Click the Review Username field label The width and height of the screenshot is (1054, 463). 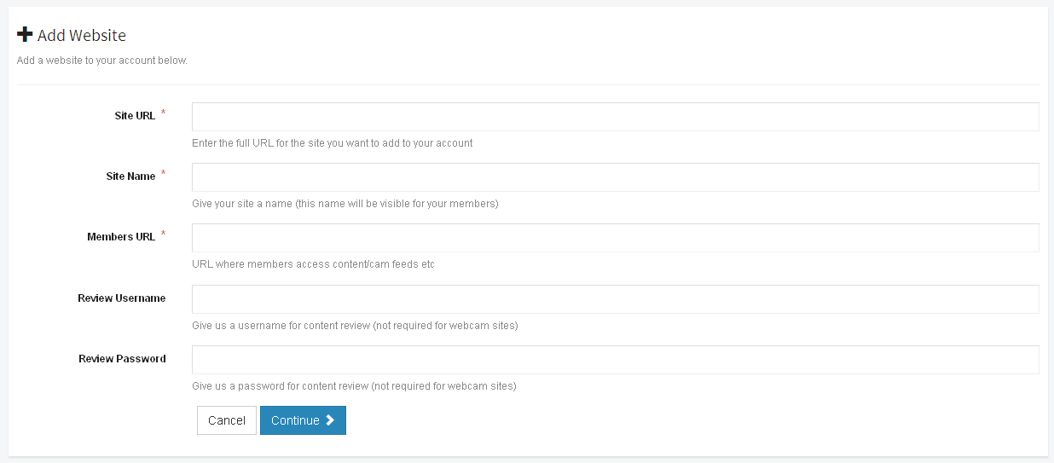122,298
